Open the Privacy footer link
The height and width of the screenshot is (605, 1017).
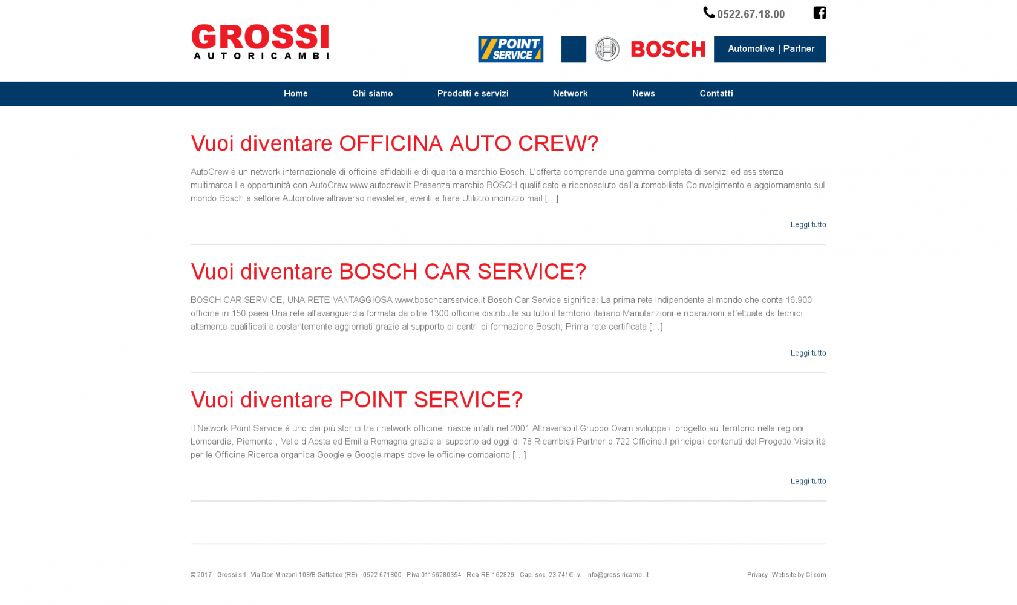click(x=757, y=575)
